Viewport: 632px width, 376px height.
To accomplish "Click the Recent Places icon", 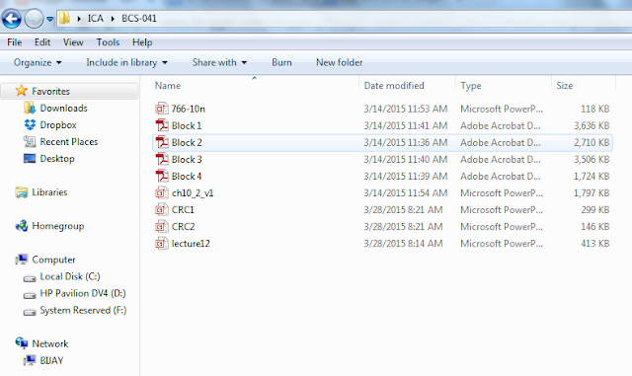I will point(30,141).
